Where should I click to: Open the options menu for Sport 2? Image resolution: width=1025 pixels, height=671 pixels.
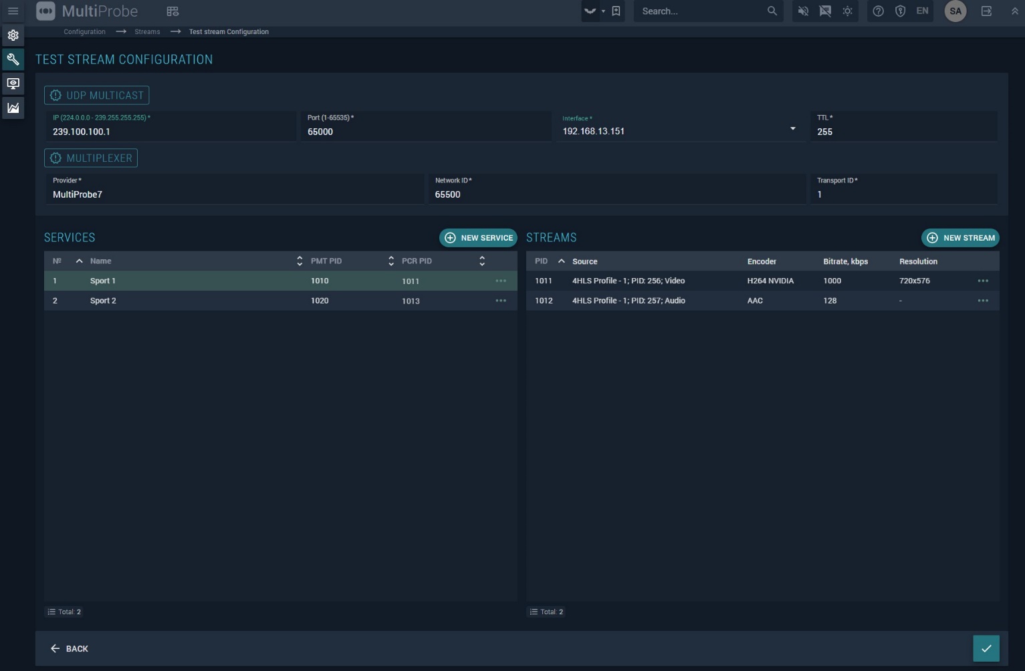point(501,301)
